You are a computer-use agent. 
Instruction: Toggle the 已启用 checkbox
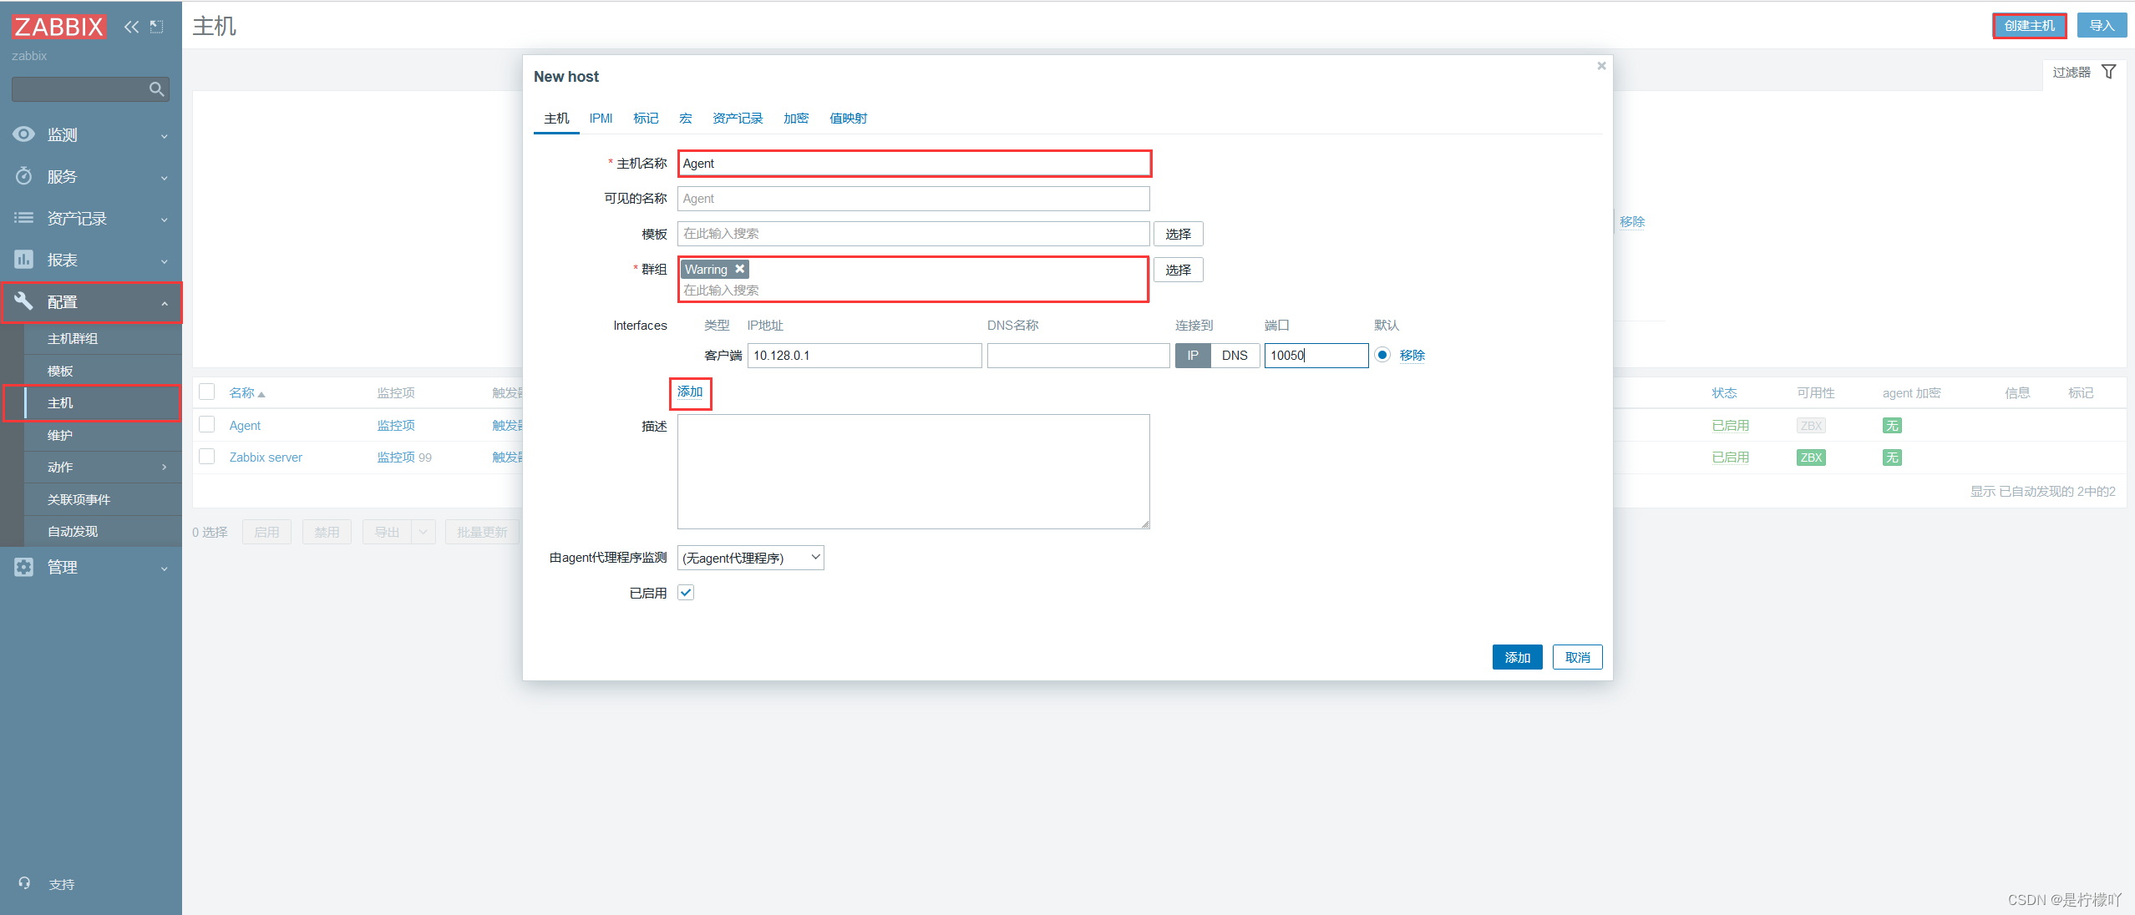coord(686,593)
